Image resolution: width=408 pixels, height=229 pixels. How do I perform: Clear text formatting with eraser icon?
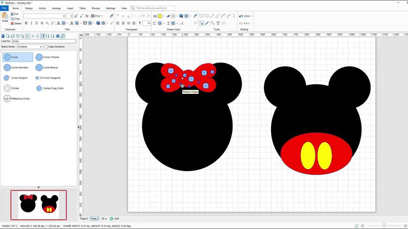click(87, 16)
